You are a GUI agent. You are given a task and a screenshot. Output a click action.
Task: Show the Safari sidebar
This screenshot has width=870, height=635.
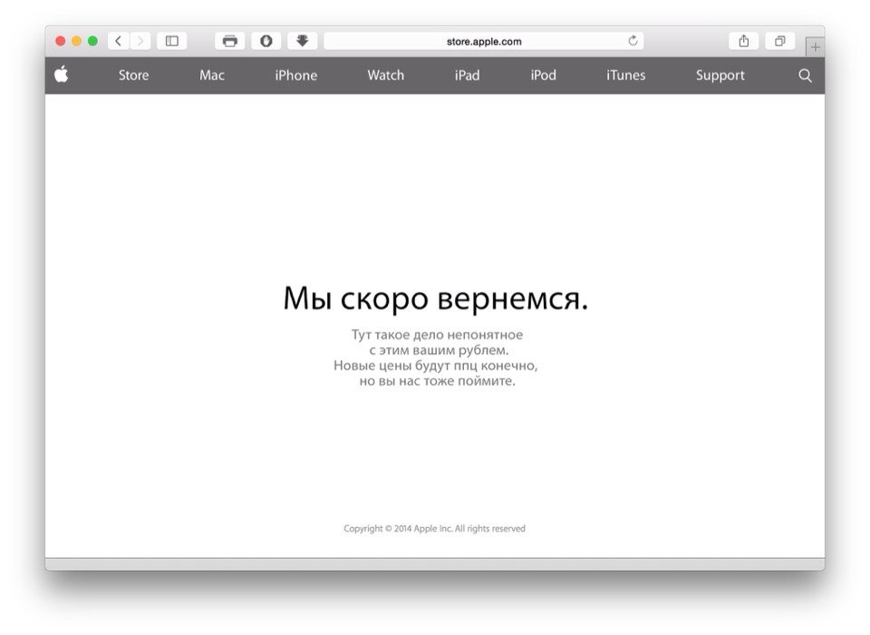point(172,41)
